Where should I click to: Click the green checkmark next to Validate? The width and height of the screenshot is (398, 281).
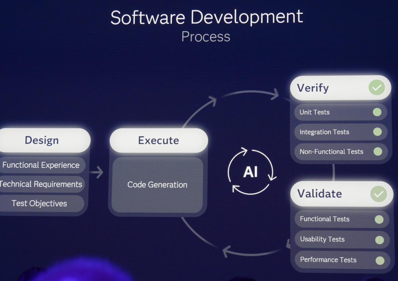(378, 194)
